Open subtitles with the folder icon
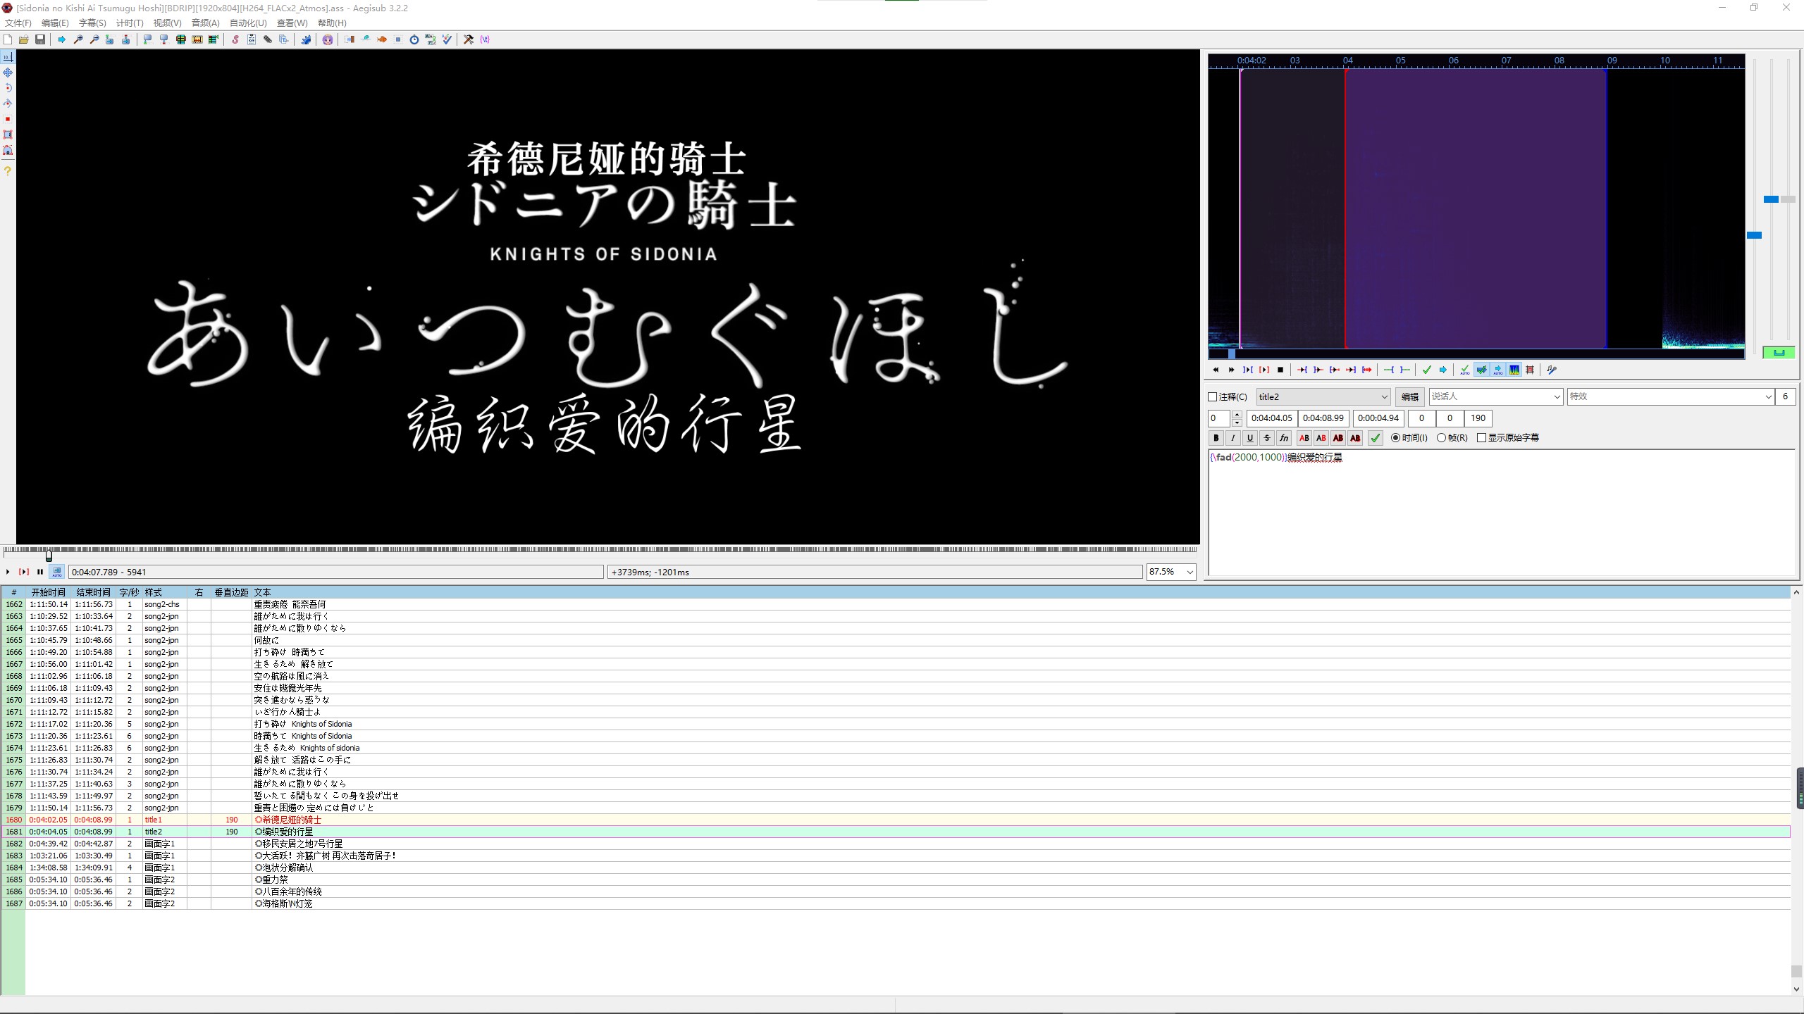The width and height of the screenshot is (1804, 1014). pyautogui.click(x=24, y=39)
